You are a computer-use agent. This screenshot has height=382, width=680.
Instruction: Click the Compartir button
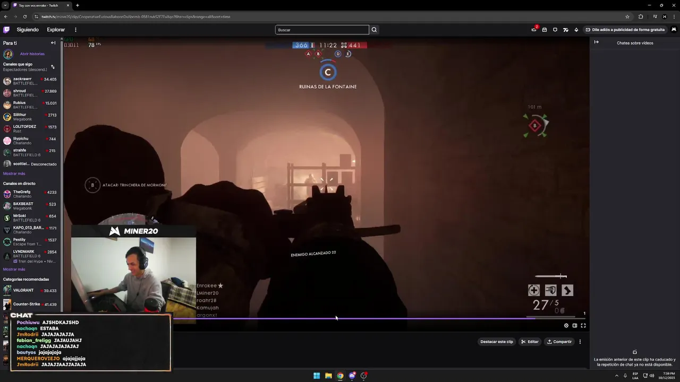click(x=559, y=342)
